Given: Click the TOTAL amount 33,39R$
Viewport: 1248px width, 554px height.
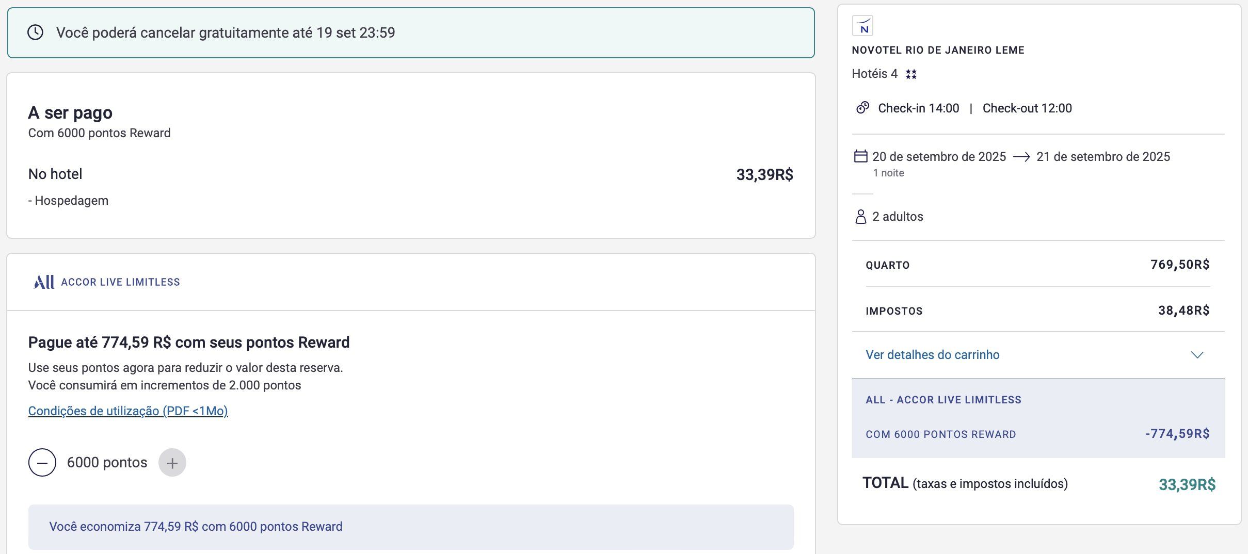Looking at the screenshot, I should [1187, 485].
